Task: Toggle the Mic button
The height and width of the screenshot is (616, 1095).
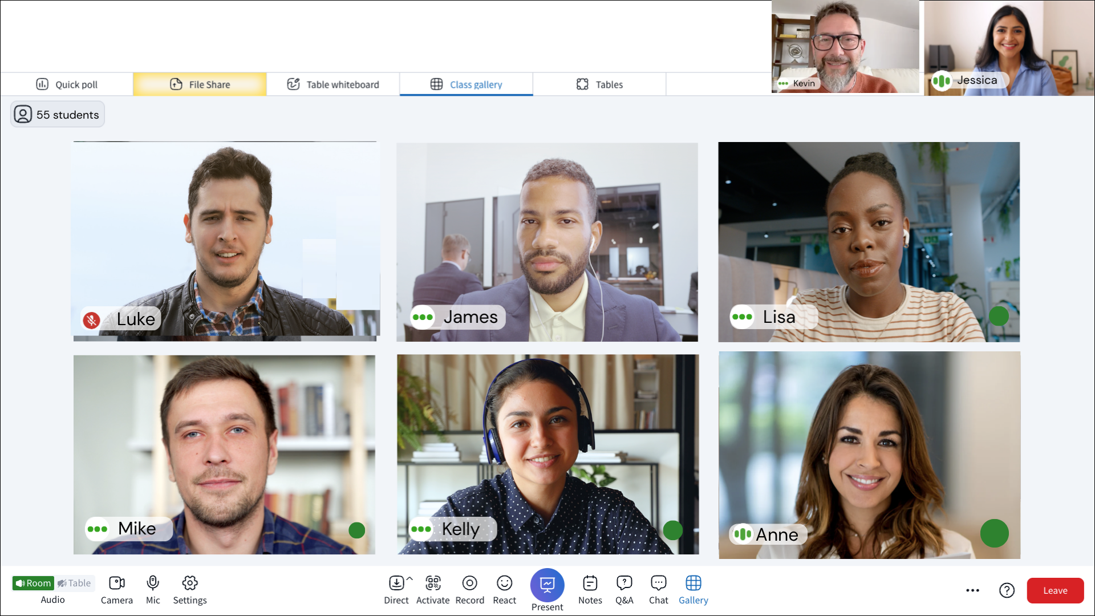Action: 153,590
